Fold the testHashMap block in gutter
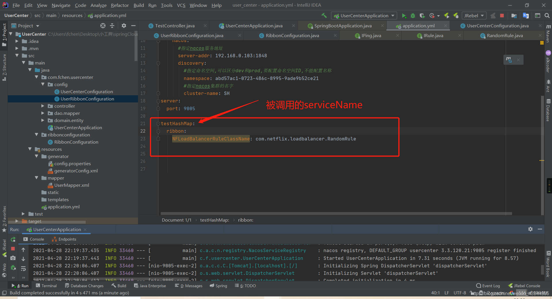 (158, 124)
